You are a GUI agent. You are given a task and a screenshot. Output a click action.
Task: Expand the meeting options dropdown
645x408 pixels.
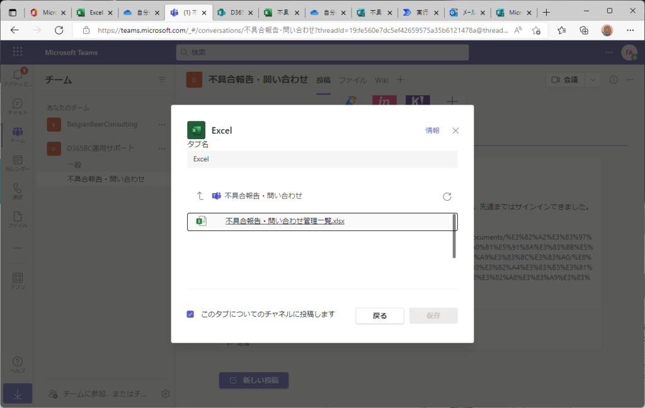point(593,80)
